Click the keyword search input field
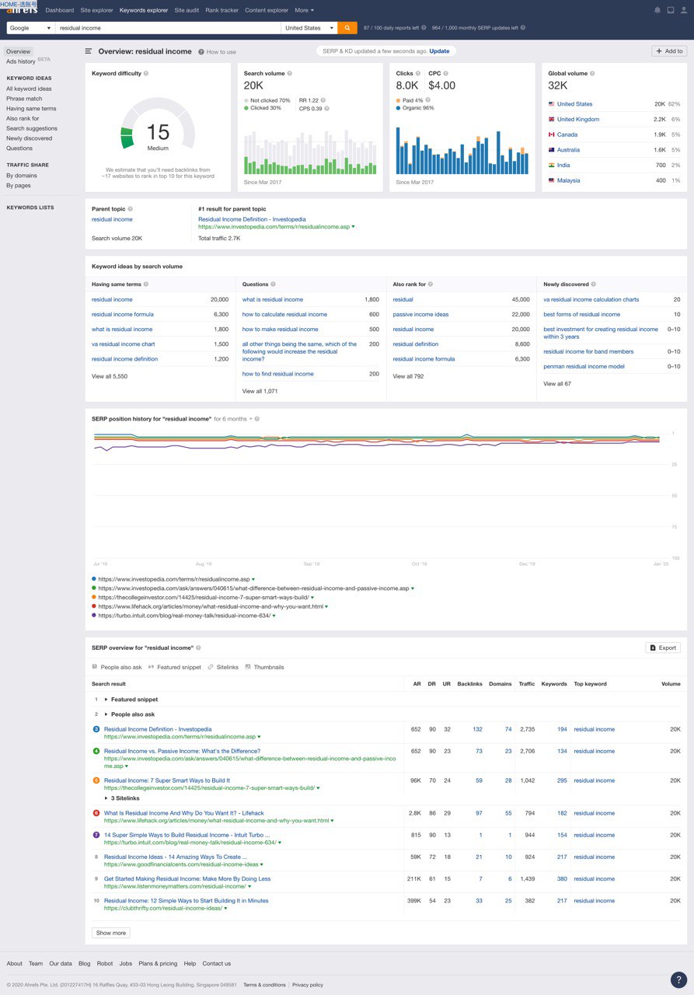 [x=167, y=28]
